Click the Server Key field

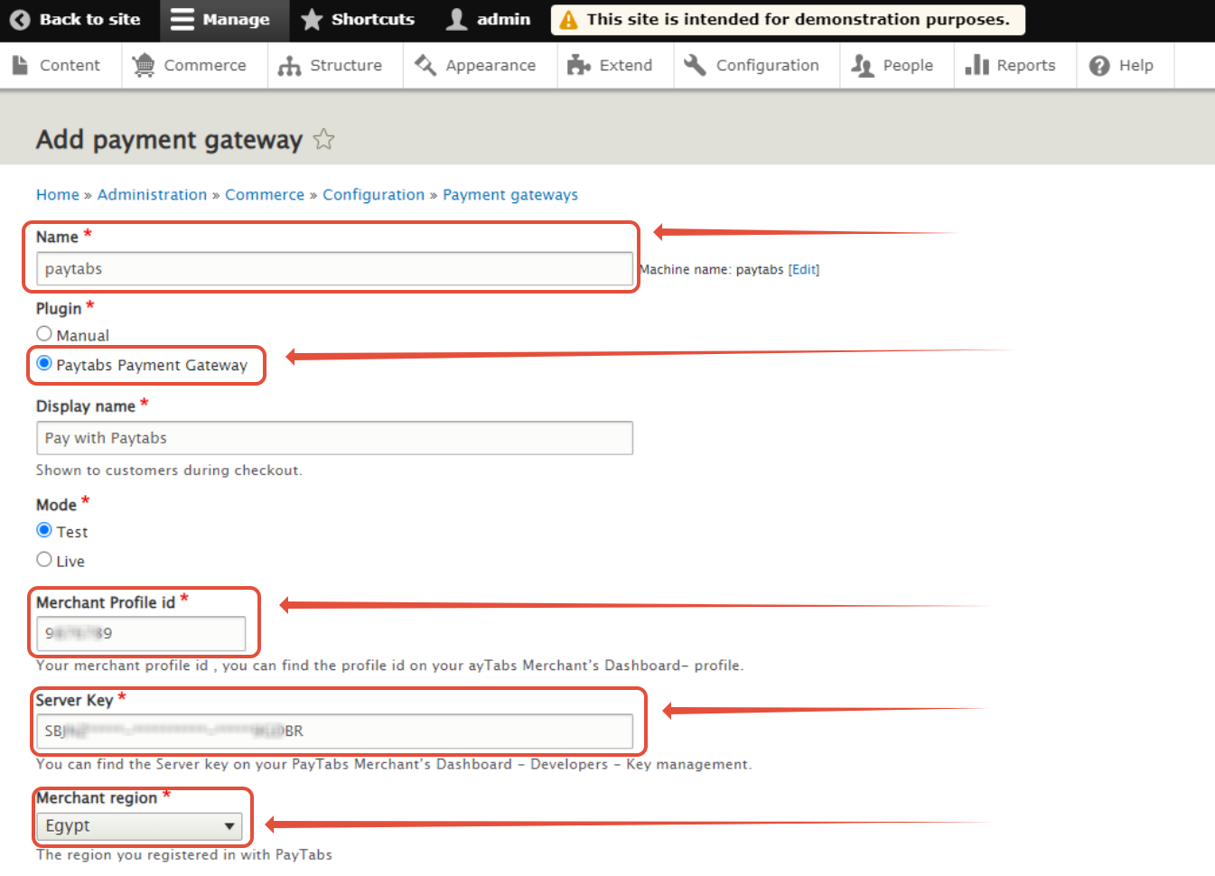click(334, 731)
